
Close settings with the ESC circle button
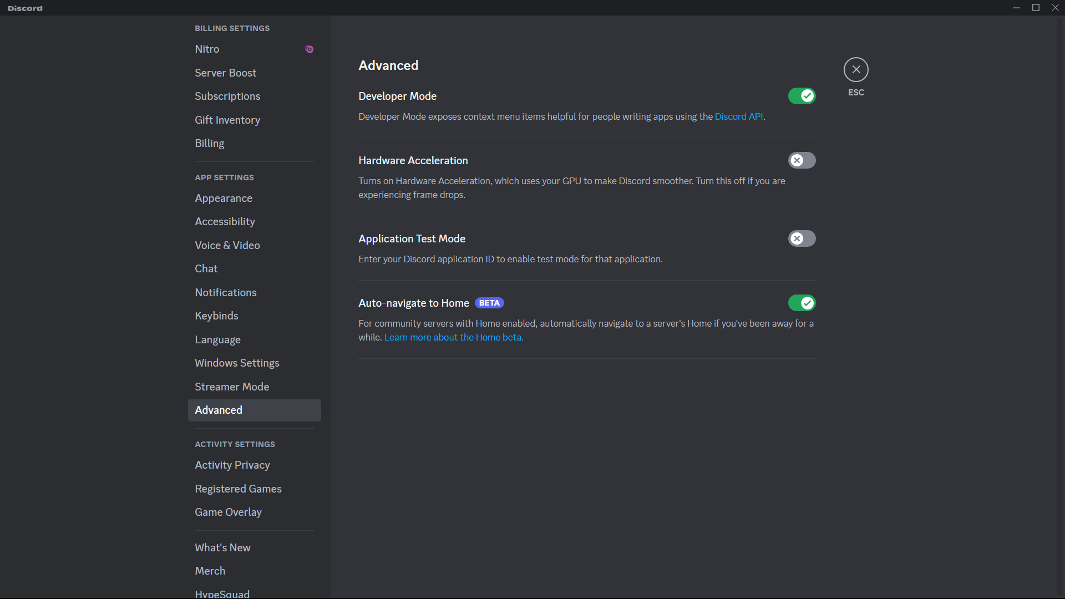click(x=856, y=70)
